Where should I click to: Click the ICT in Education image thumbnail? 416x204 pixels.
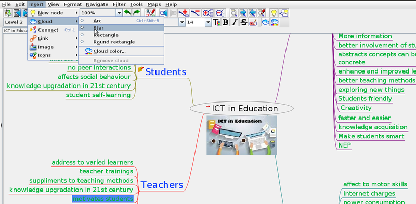(242, 135)
